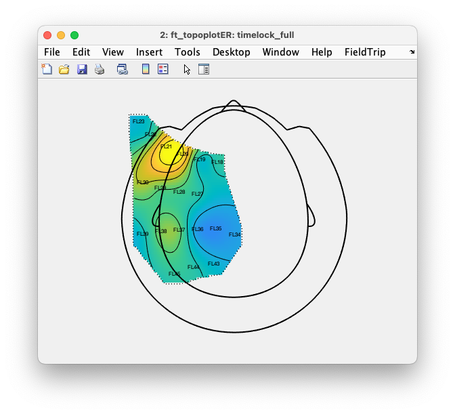Select the Edit Plot arrow tool
Image resolution: width=455 pixels, height=414 pixels.
click(187, 69)
